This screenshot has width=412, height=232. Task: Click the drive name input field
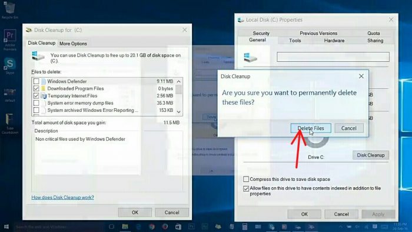coord(333,57)
